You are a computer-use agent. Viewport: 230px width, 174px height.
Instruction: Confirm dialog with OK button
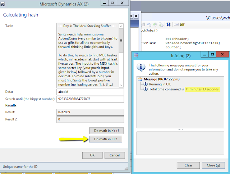coord(92,155)
